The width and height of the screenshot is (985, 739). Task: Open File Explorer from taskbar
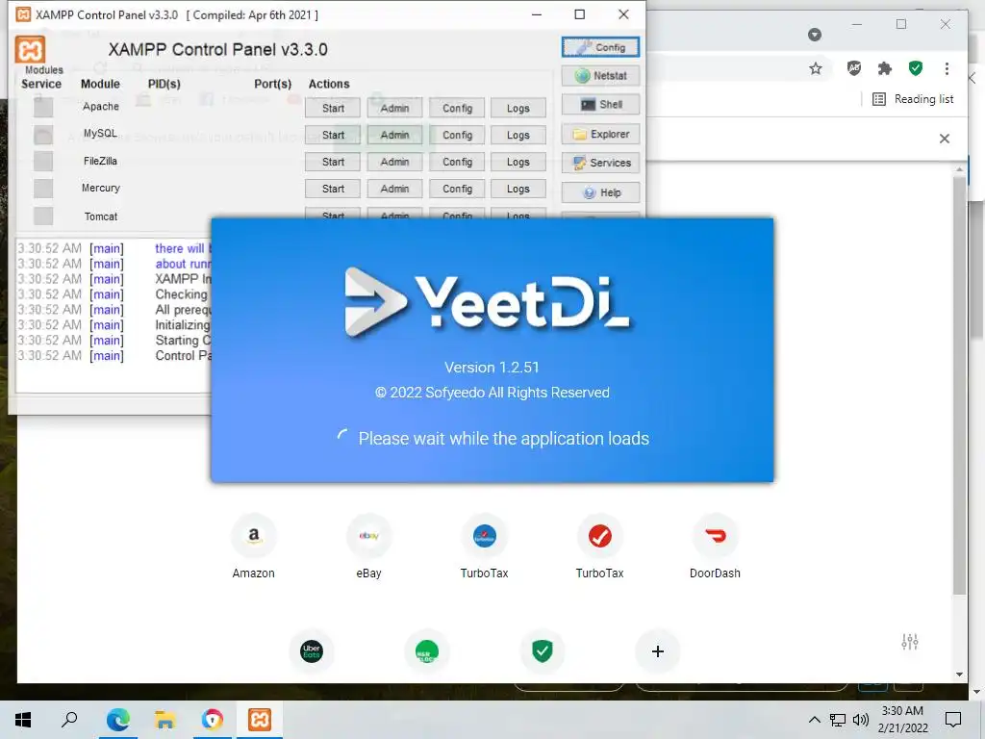pyautogui.click(x=165, y=720)
